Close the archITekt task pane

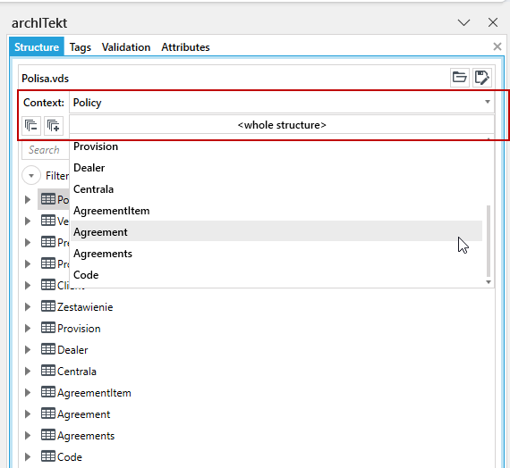point(493,22)
